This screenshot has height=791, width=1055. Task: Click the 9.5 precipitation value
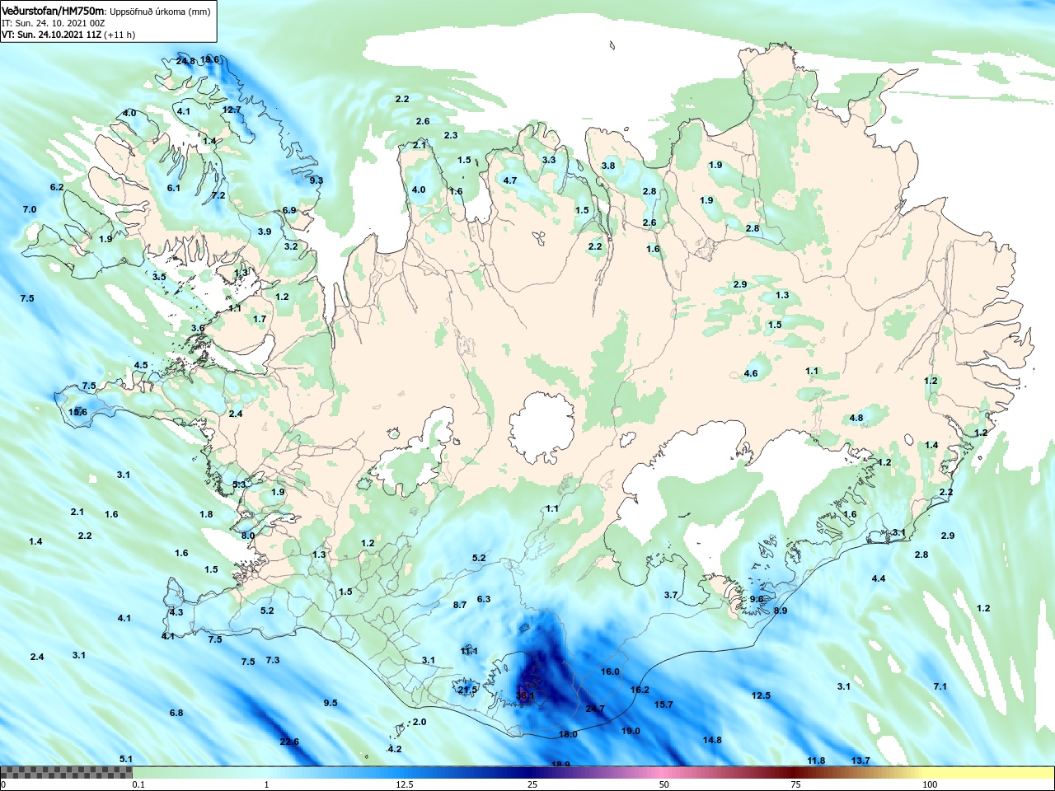331,703
